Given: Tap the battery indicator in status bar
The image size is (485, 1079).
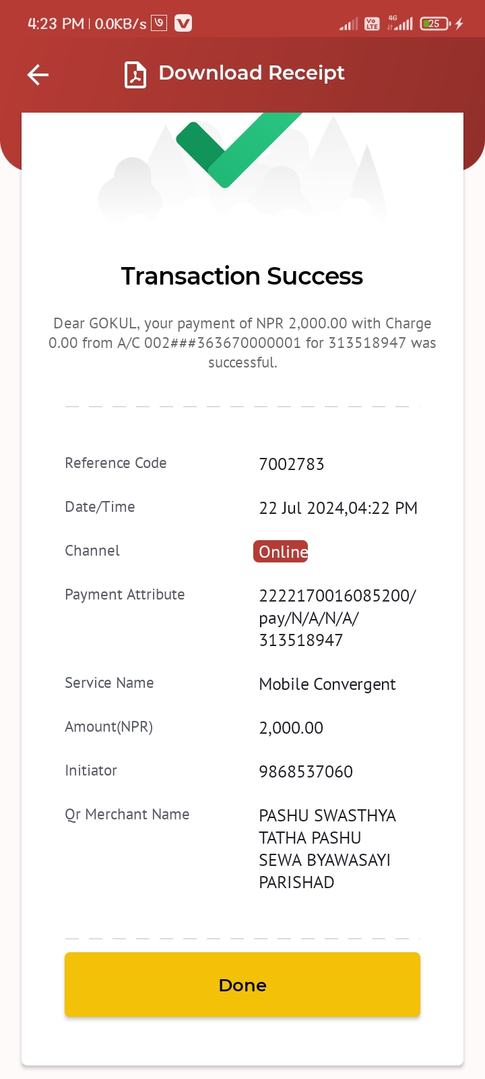Looking at the screenshot, I should point(435,24).
